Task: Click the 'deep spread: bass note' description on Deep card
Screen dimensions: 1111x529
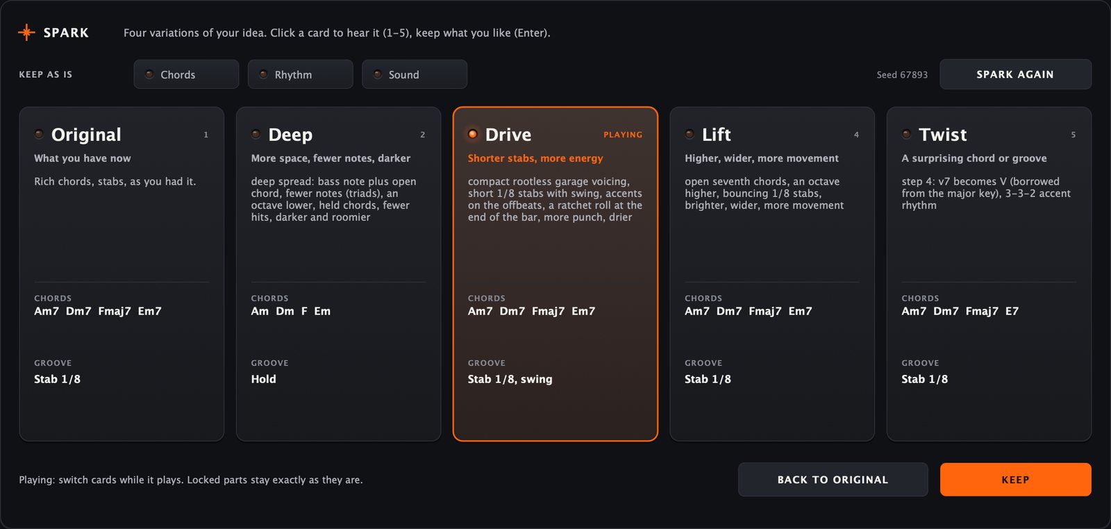Action: (334, 199)
